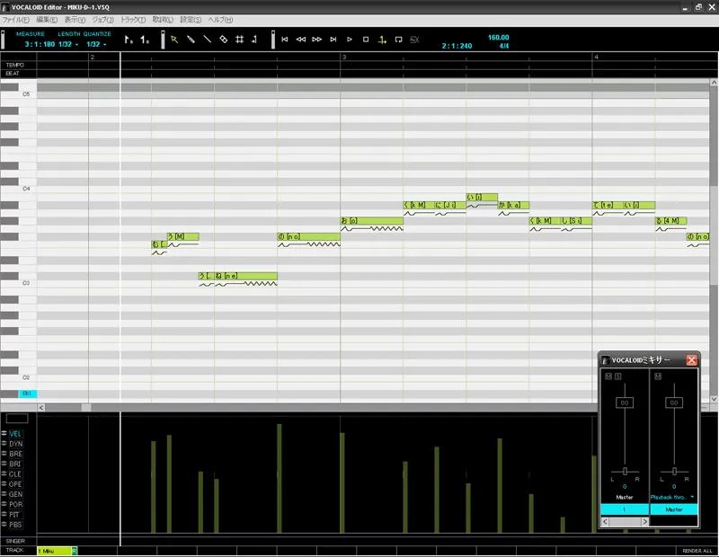Jump to the song end
The width and height of the screenshot is (719, 557).
333,40
